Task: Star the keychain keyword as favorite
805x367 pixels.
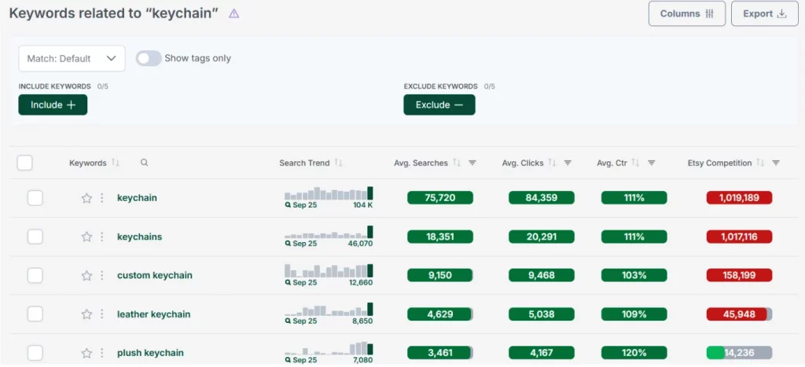Action: pyautogui.click(x=86, y=198)
